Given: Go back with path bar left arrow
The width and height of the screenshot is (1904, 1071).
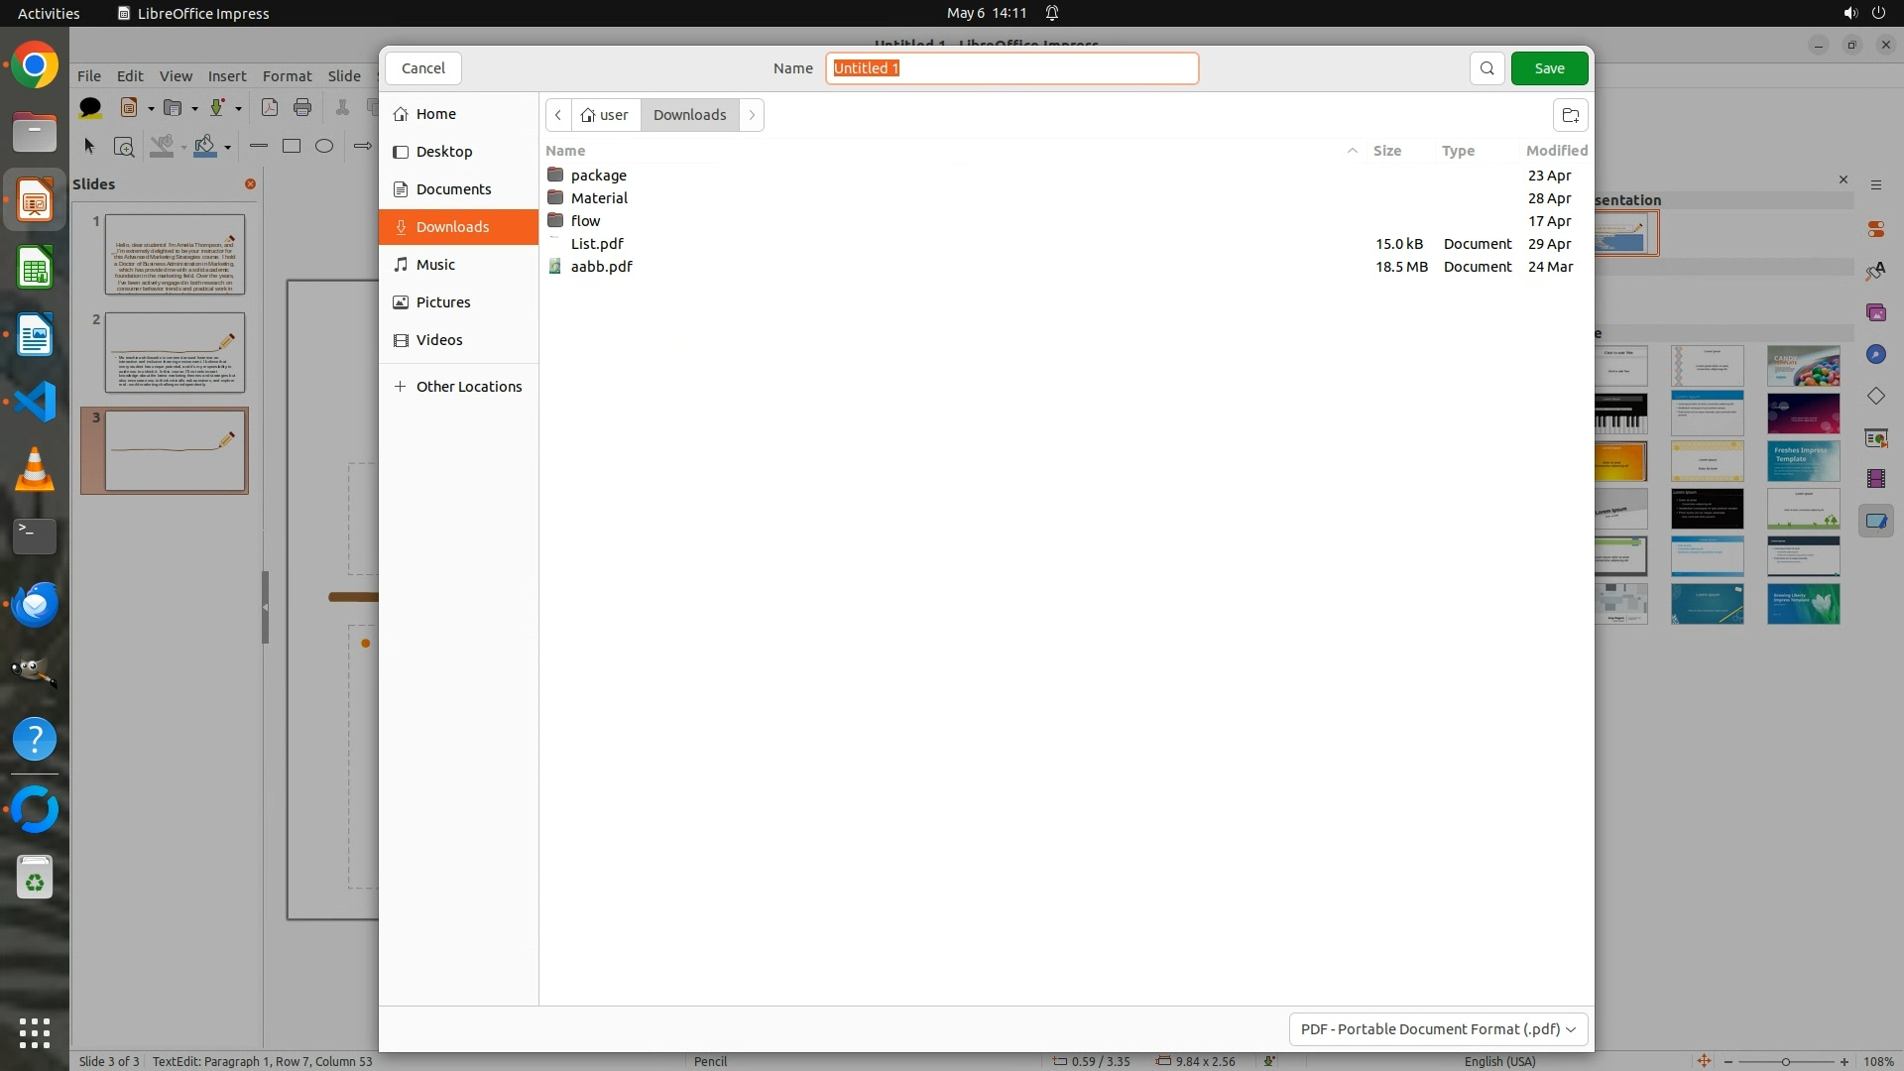Looking at the screenshot, I should (558, 115).
